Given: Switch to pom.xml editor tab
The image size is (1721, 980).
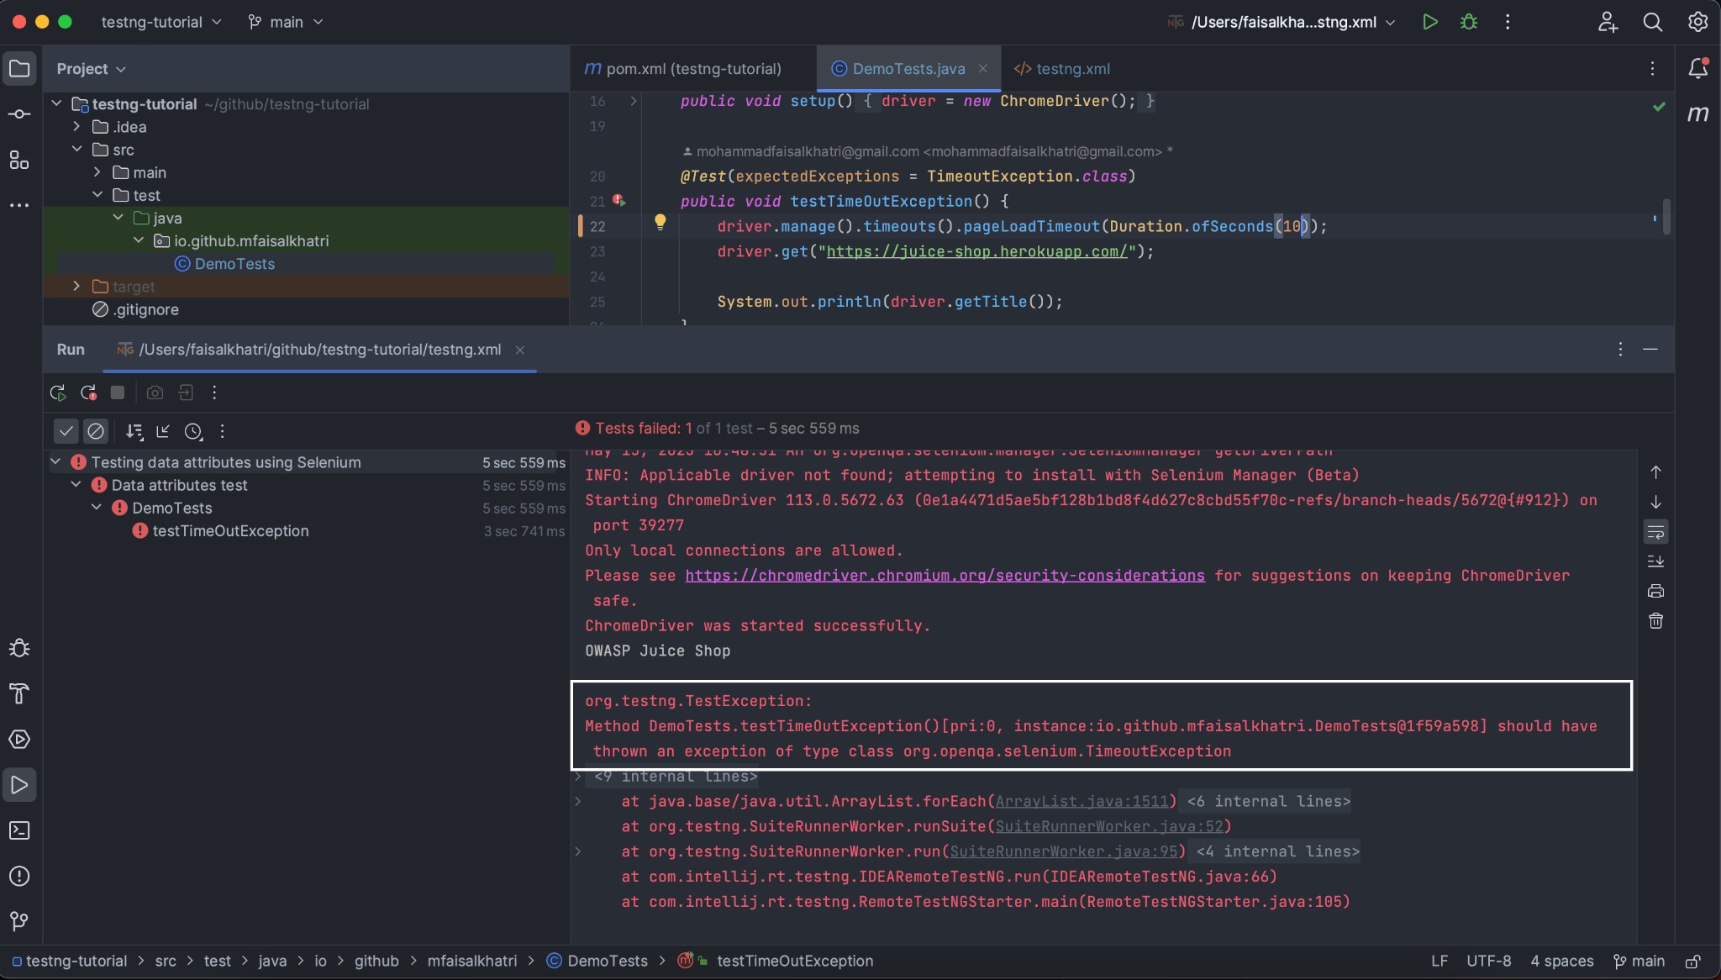Looking at the screenshot, I should (683, 69).
